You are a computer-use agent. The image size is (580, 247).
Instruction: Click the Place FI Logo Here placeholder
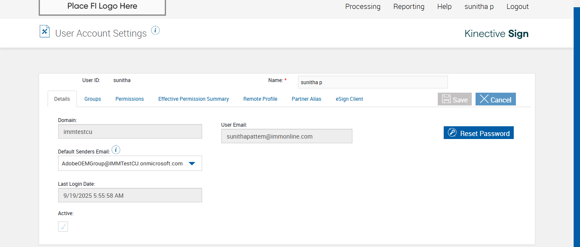point(102,7)
